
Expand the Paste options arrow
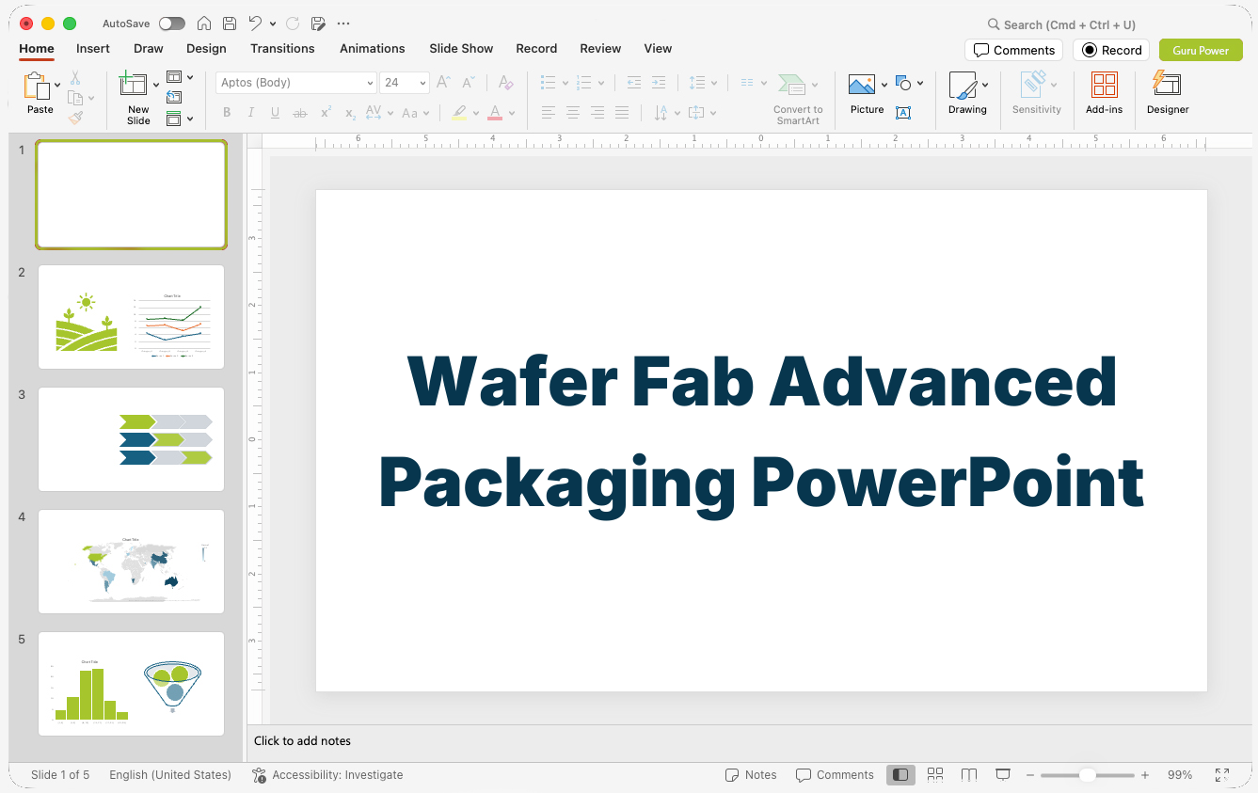pyautogui.click(x=58, y=85)
